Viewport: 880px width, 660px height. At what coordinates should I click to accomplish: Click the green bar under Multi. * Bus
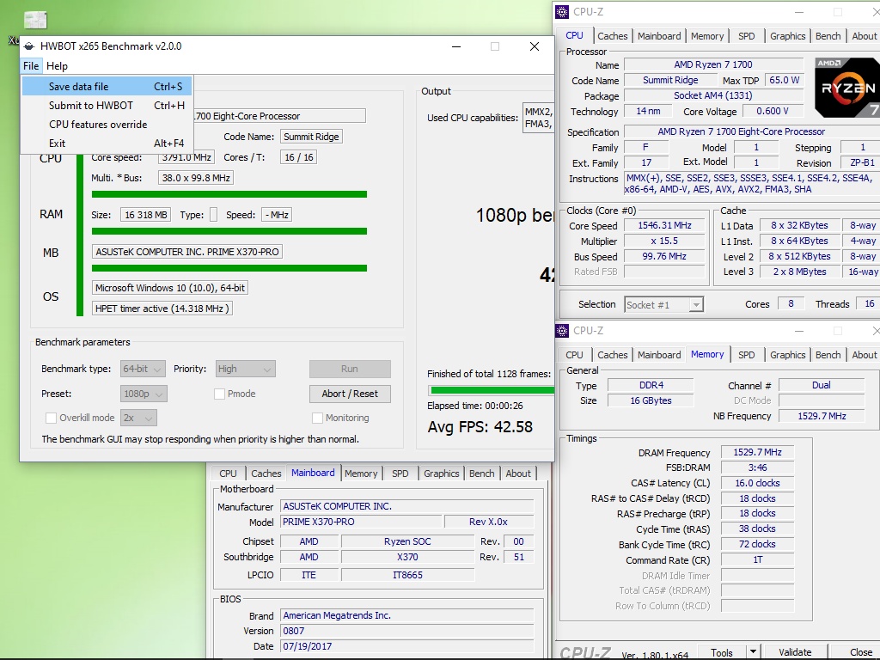229,194
